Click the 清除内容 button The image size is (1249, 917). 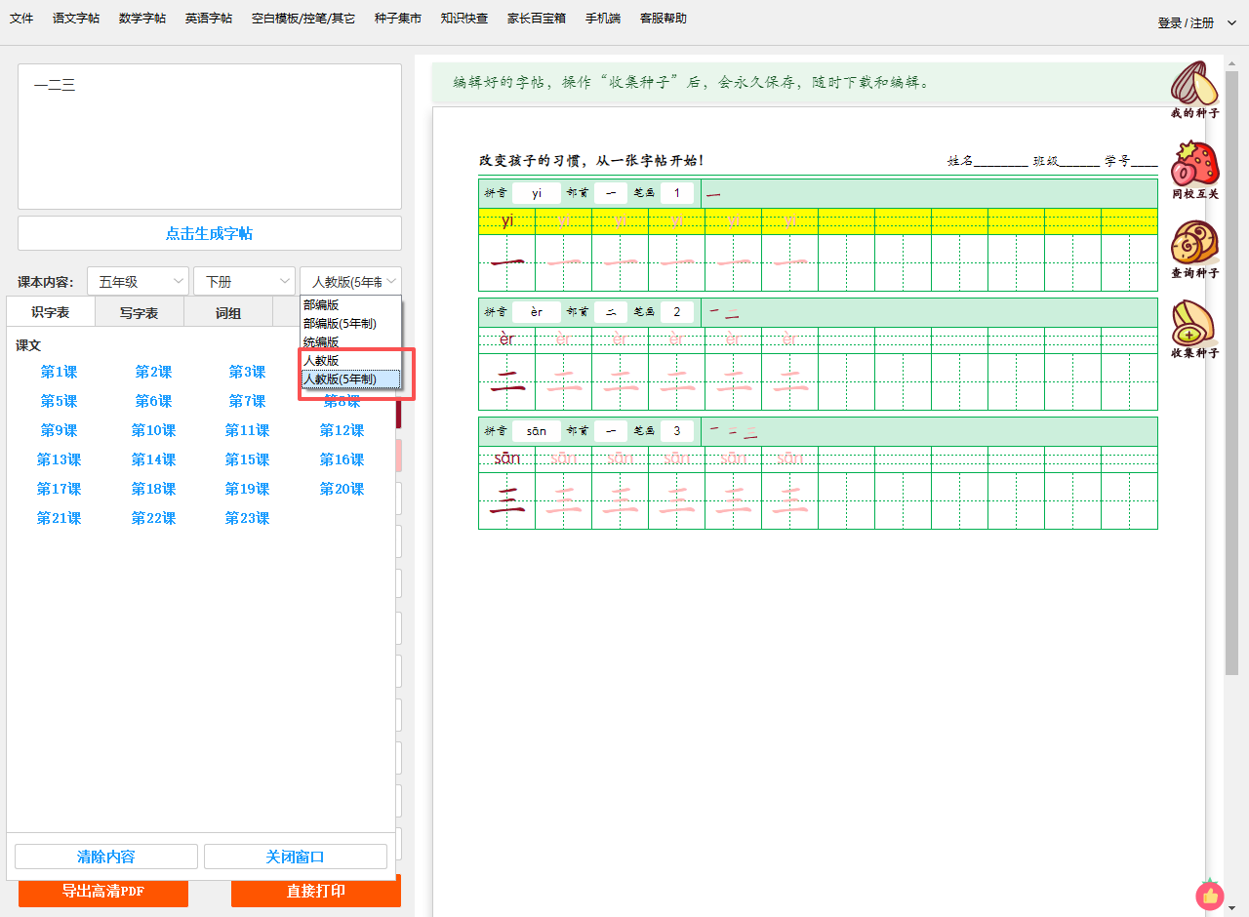coord(106,857)
